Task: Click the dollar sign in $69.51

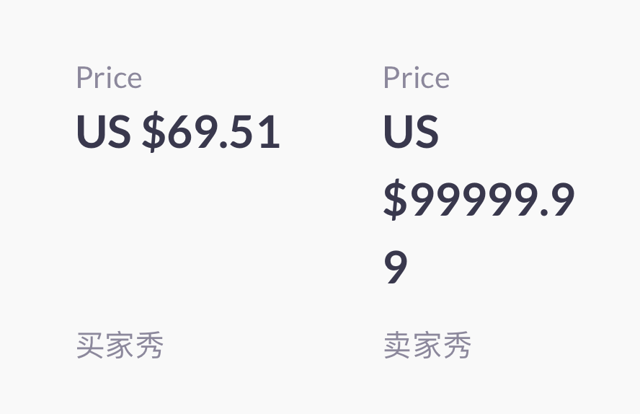Action: pyautogui.click(x=153, y=133)
